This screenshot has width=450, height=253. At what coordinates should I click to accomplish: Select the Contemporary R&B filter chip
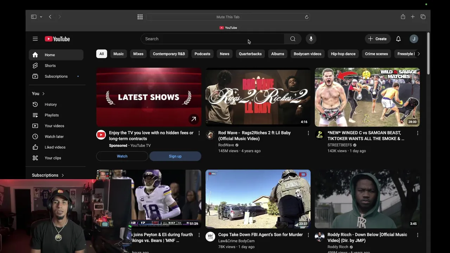pos(169,54)
